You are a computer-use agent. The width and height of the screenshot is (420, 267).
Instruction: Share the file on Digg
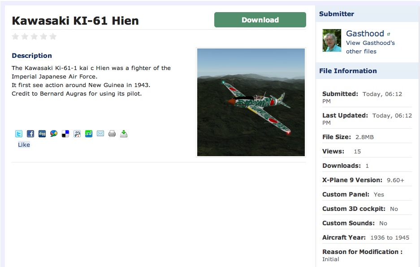pos(42,134)
